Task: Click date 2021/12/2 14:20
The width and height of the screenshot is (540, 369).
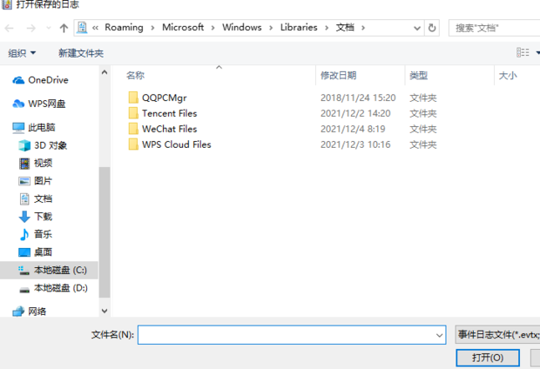Action: (x=355, y=113)
